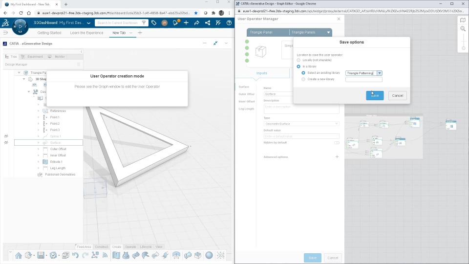Select Outer Offse input in the inputs list
469x264 pixels.
pos(246,94)
